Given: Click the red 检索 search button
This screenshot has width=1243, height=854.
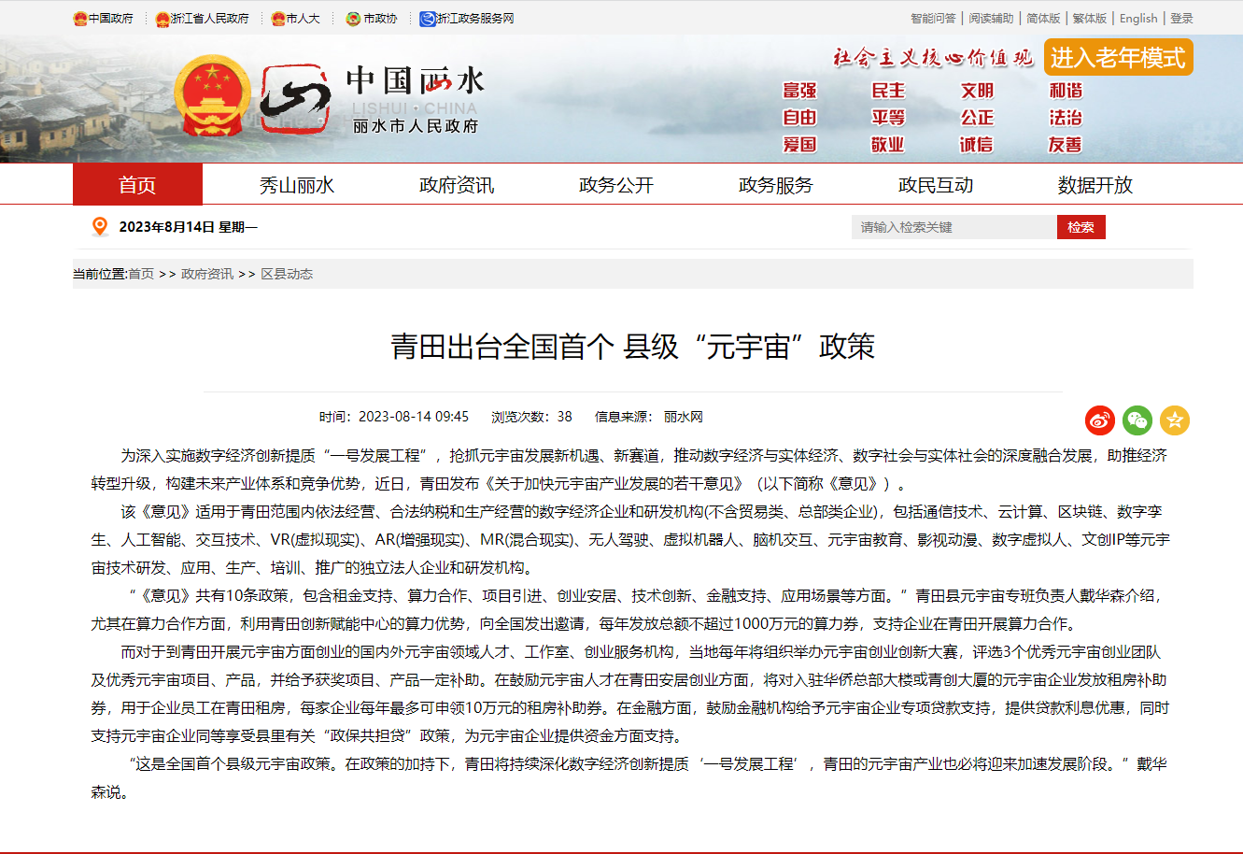Looking at the screenshot, I should tap(1081, 227).
